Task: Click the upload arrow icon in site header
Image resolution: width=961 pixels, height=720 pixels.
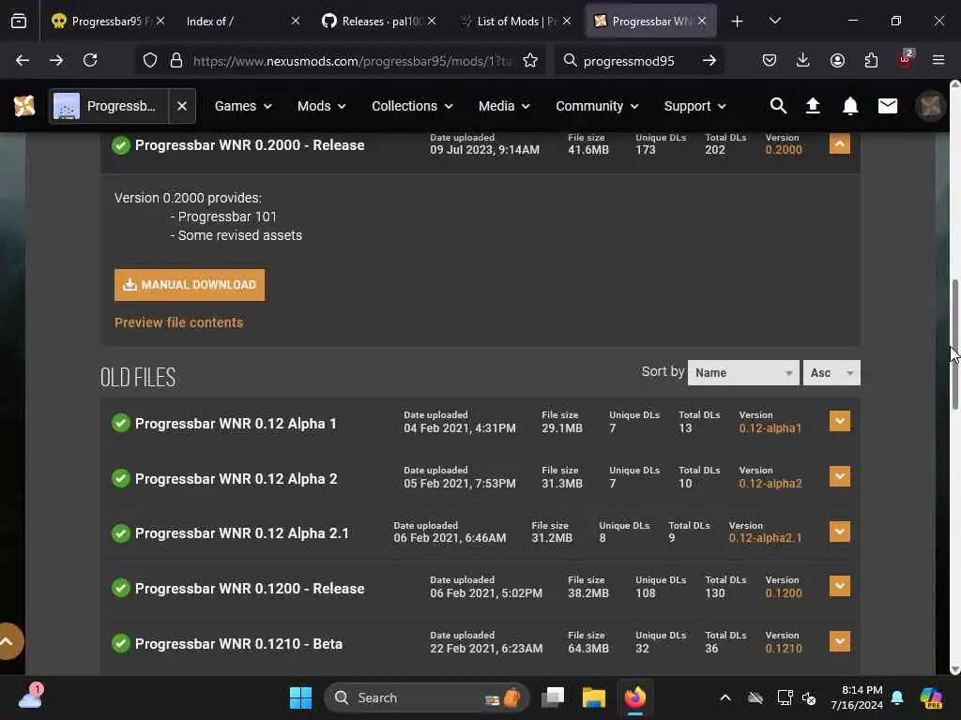Action: tap(813, 106)
